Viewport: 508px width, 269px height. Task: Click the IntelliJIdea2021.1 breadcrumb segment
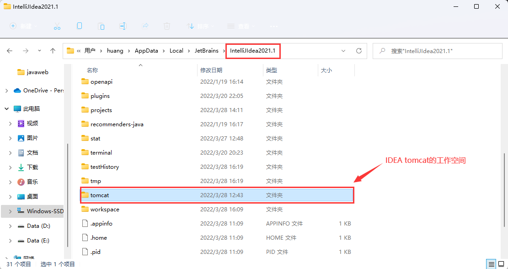(x=253, y=51)
